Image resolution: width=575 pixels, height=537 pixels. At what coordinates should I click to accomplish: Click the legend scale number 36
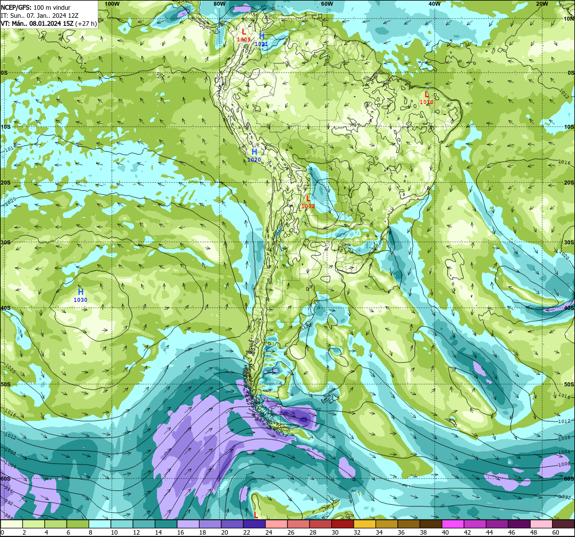401,532
